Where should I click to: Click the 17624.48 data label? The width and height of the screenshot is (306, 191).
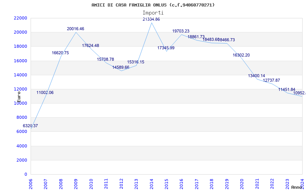pyautogui.click(x=90, y=46)
